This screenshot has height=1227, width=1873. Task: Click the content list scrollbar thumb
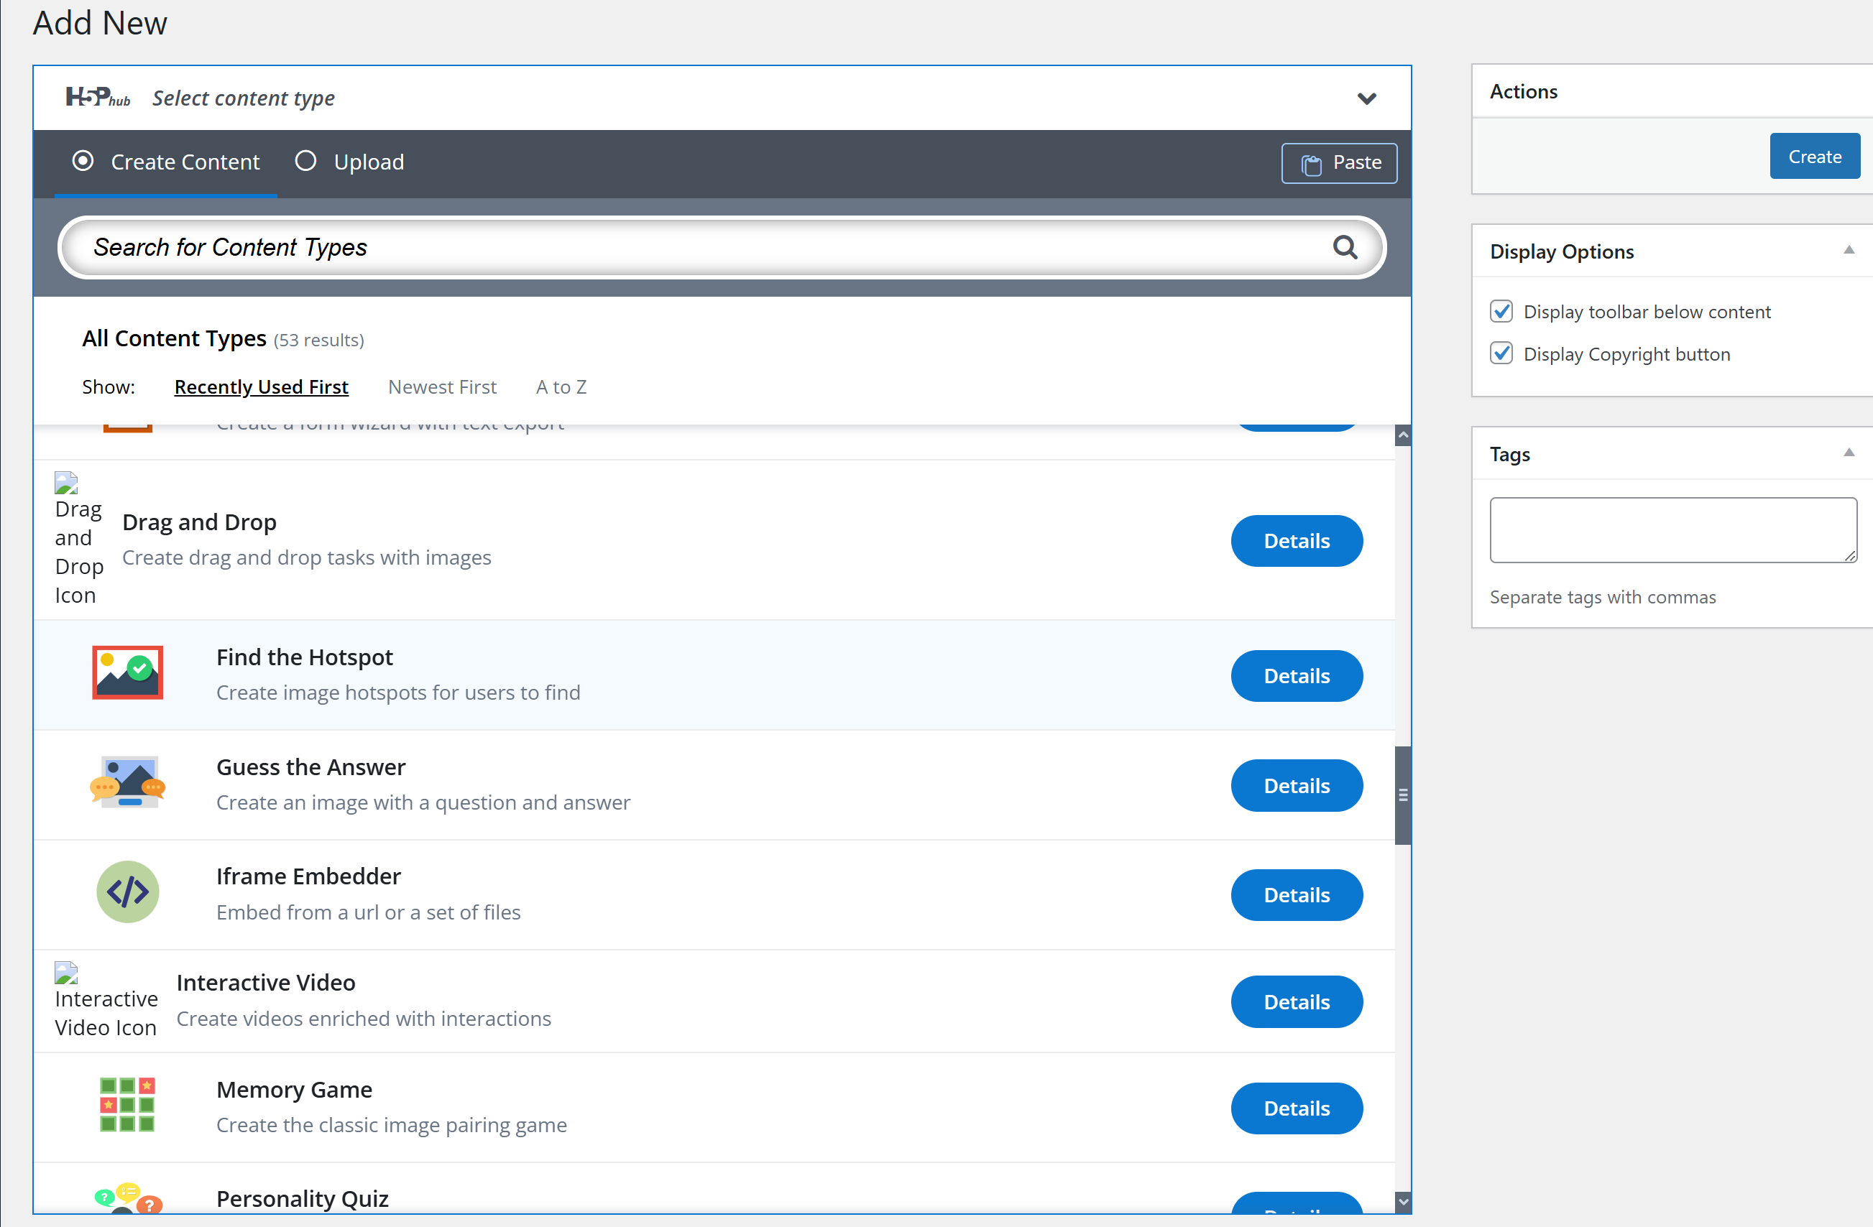click(x=1402, y=795)
